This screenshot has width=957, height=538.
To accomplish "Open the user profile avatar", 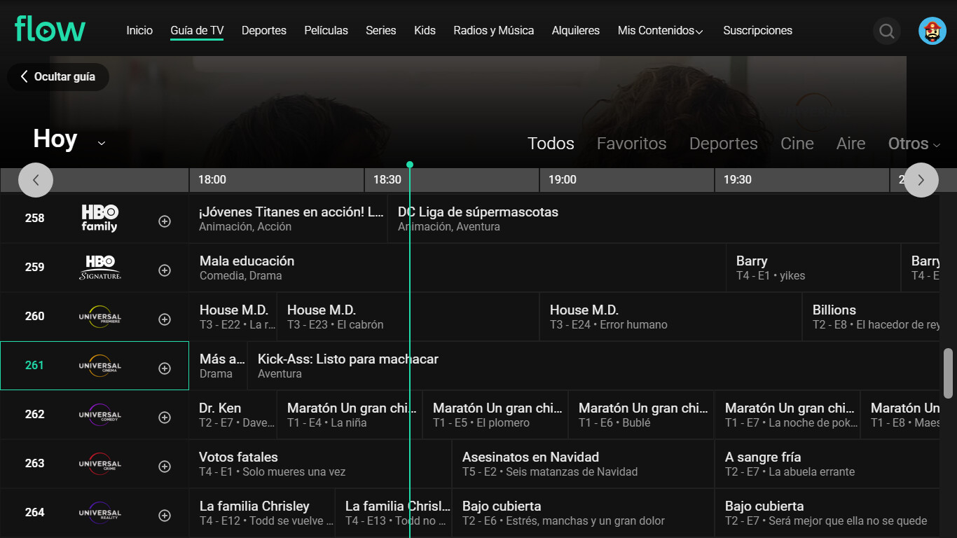I will click(x=932, y=31).
